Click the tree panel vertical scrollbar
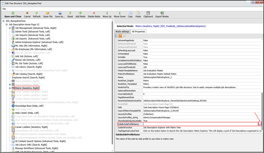This screenshot has width=264, height=153. [x=112, y=82]
